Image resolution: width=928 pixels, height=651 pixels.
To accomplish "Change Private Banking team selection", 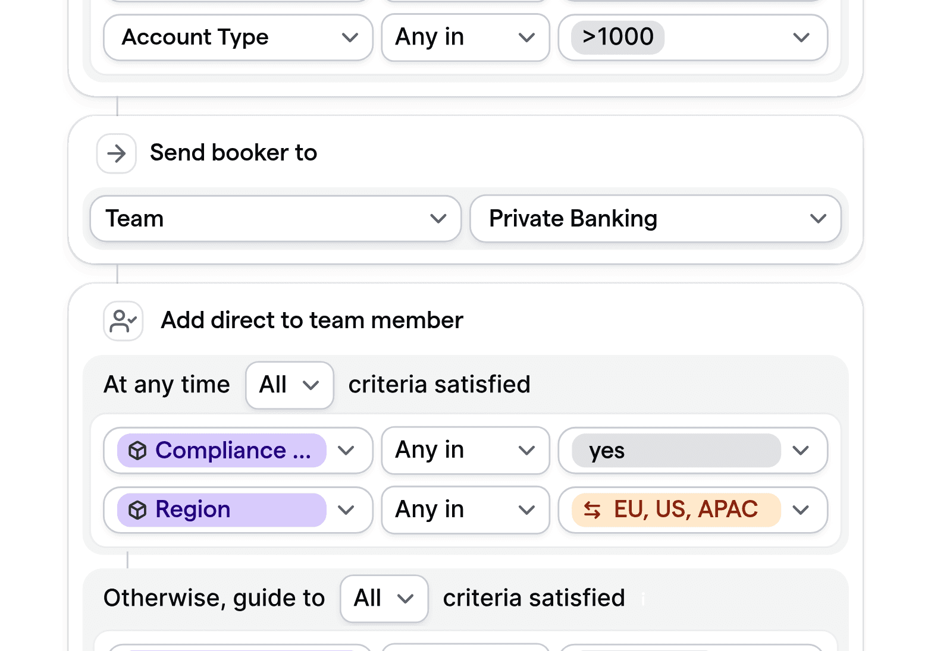I will pyautogui.click(x=654, y=219).
